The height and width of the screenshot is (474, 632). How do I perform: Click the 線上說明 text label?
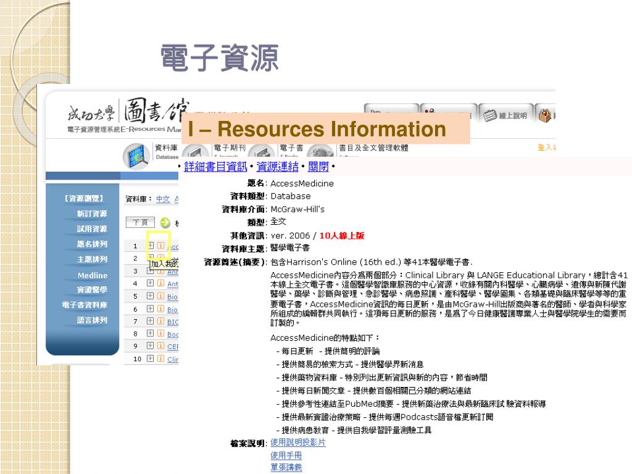point(513,115)
